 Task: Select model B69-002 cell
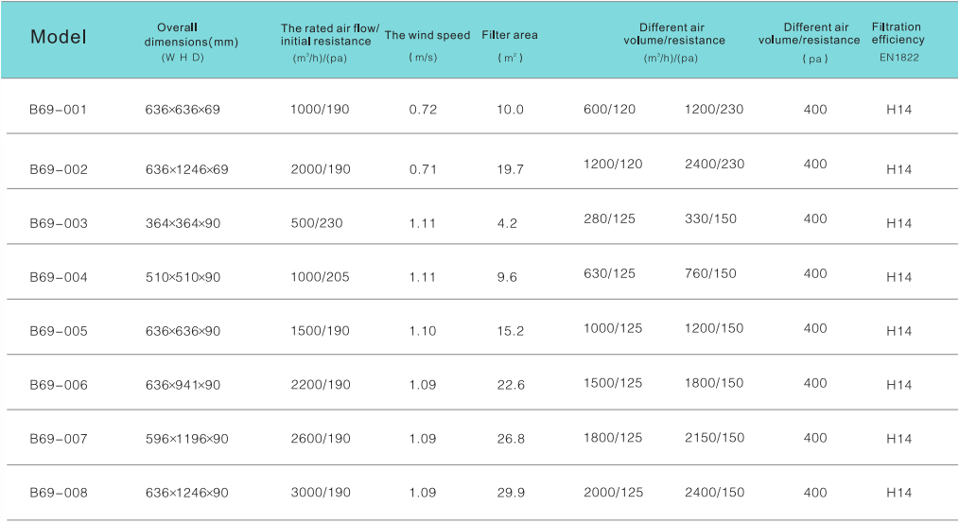(x=59, y=169)
